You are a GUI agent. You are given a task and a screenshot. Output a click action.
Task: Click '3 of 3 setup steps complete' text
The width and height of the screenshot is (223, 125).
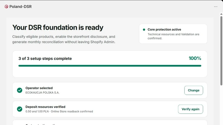(45, 59)
